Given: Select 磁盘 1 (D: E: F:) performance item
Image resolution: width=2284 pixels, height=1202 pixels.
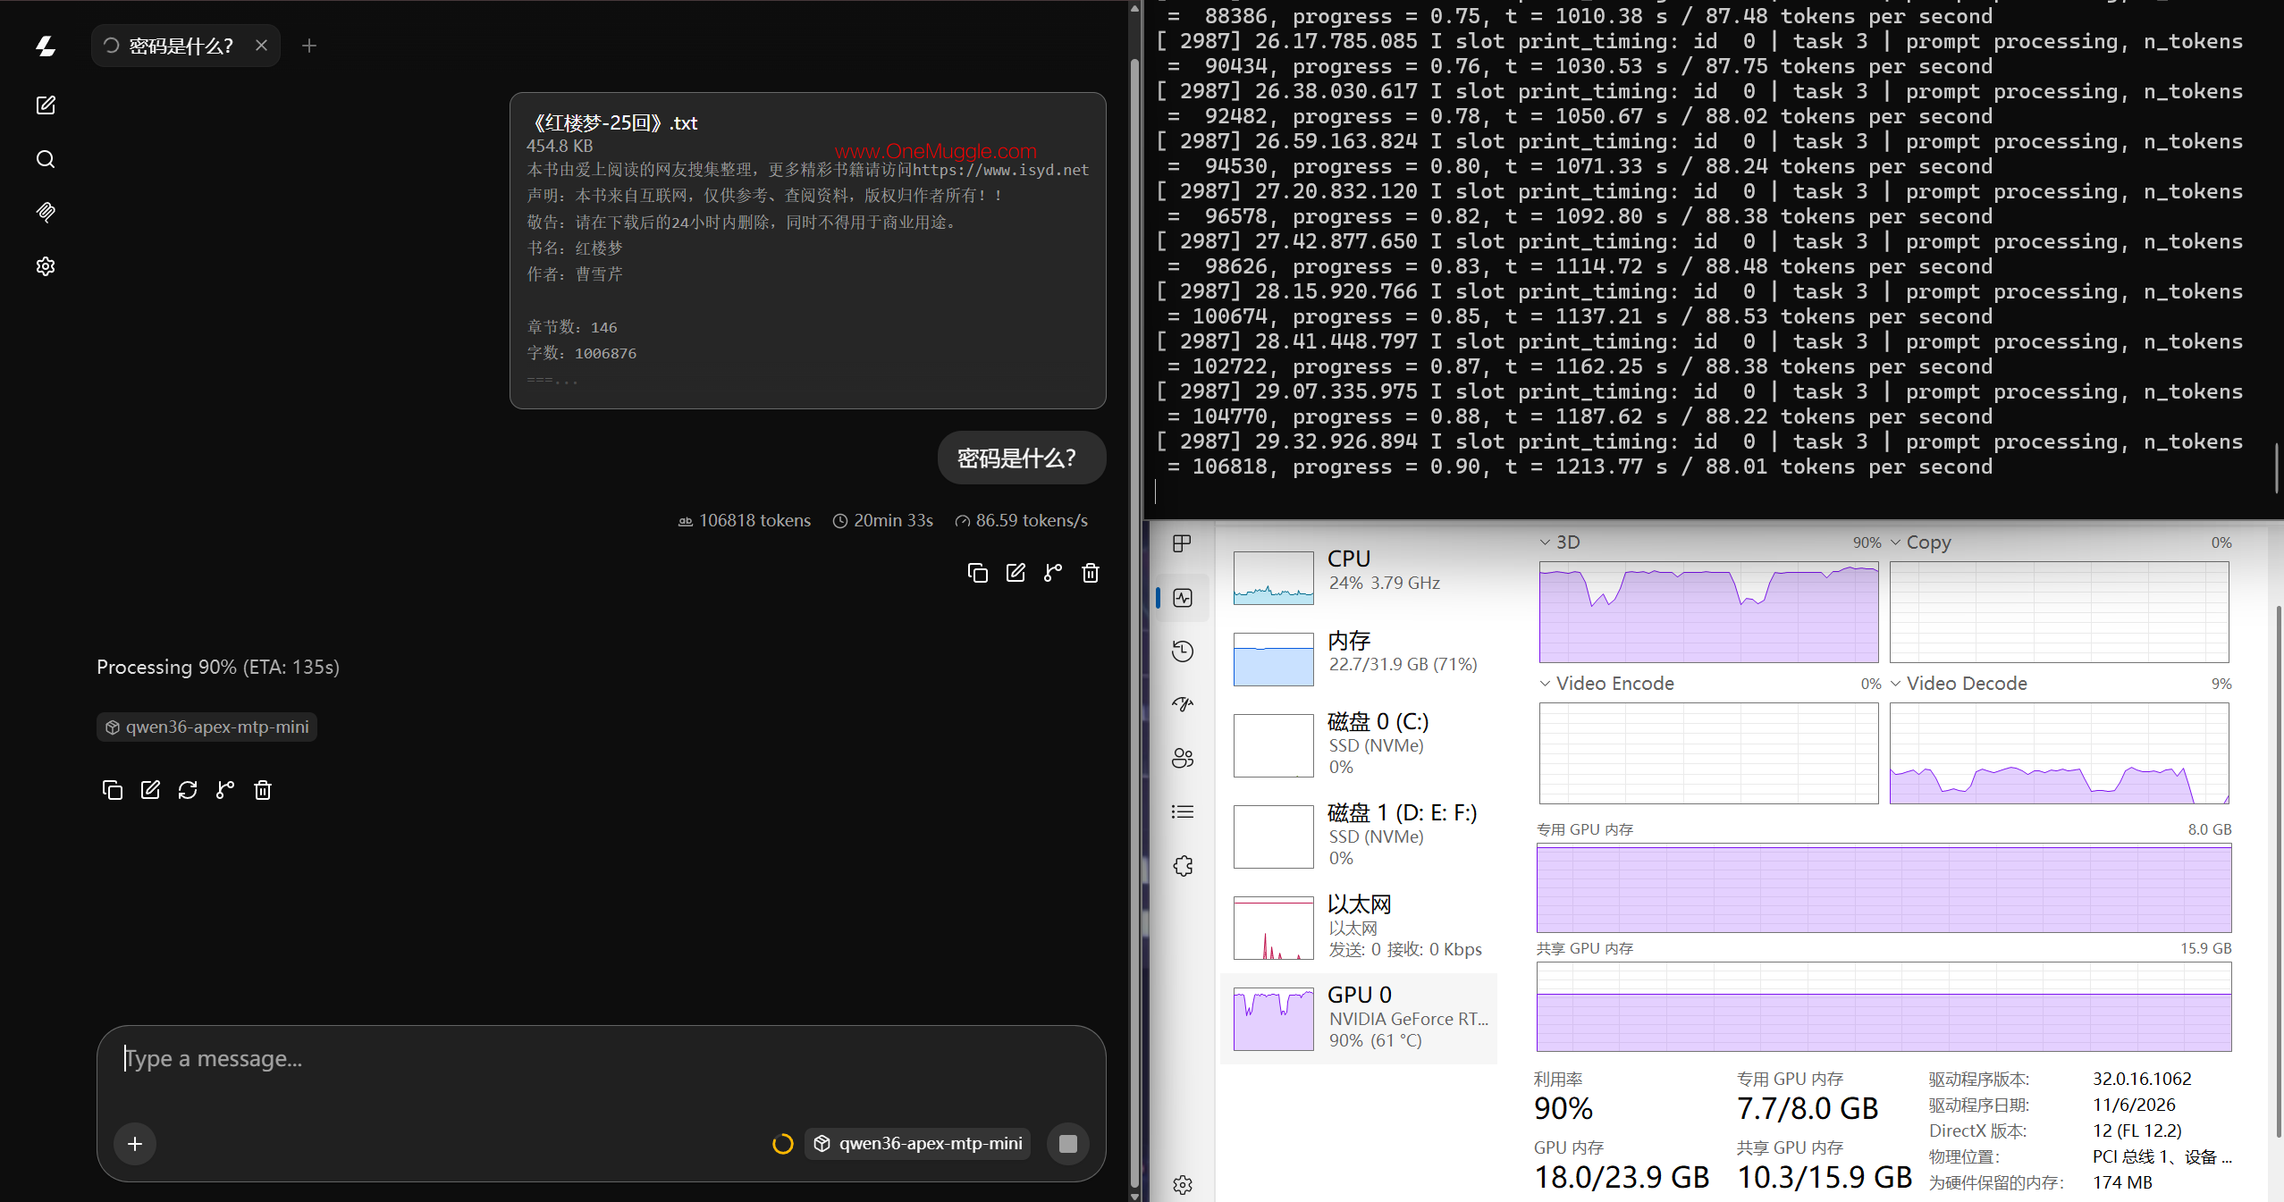Looking at the screenshot, I should pyautogui.click(x=1359, y=836).
